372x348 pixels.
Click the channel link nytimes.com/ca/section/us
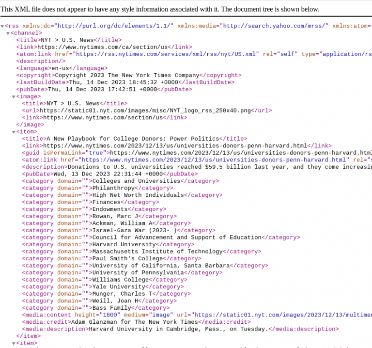pyautogui.click(x=102, y=47)
